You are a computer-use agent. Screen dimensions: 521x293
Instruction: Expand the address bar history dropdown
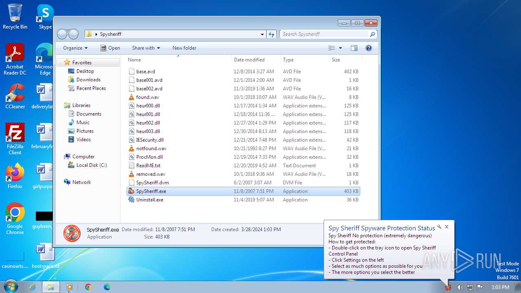(263, 34)
